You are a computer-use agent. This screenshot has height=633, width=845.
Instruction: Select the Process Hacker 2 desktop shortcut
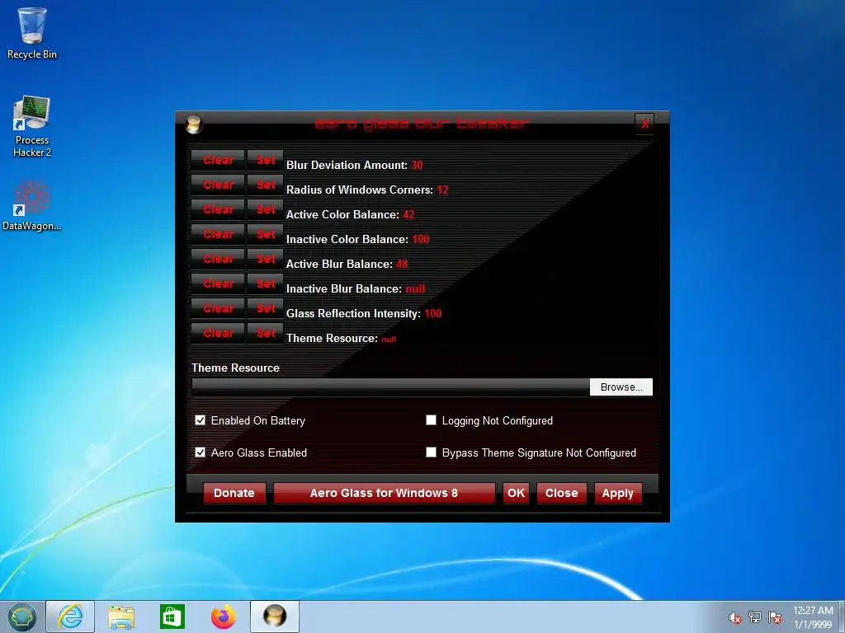pos(32,127)
